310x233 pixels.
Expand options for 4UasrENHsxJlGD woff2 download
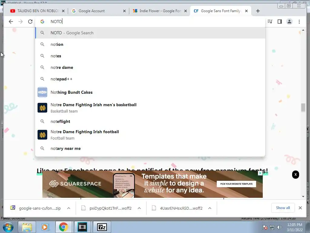point(210,208)
